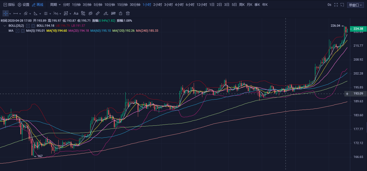Click the ruler measurement tool icon
Screen dimensions: 367x171
point(98,13)
